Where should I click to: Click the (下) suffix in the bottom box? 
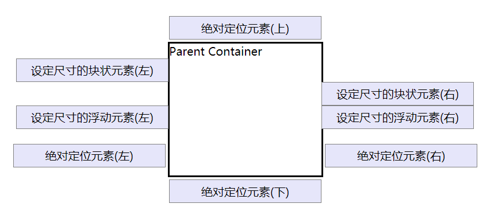tap(279, 192)
